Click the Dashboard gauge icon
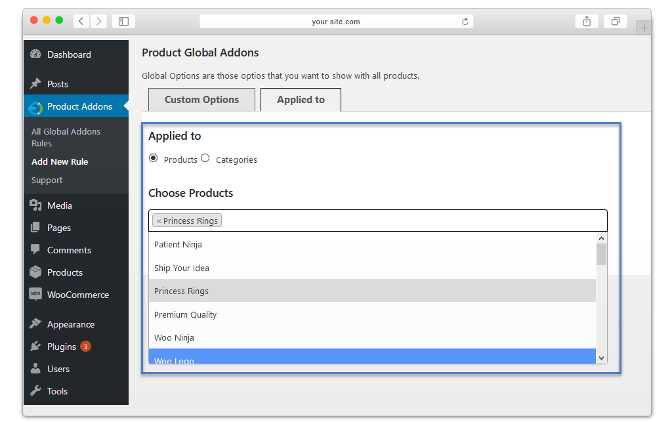The width and height of the screenshot is (672, 422). 35,54
